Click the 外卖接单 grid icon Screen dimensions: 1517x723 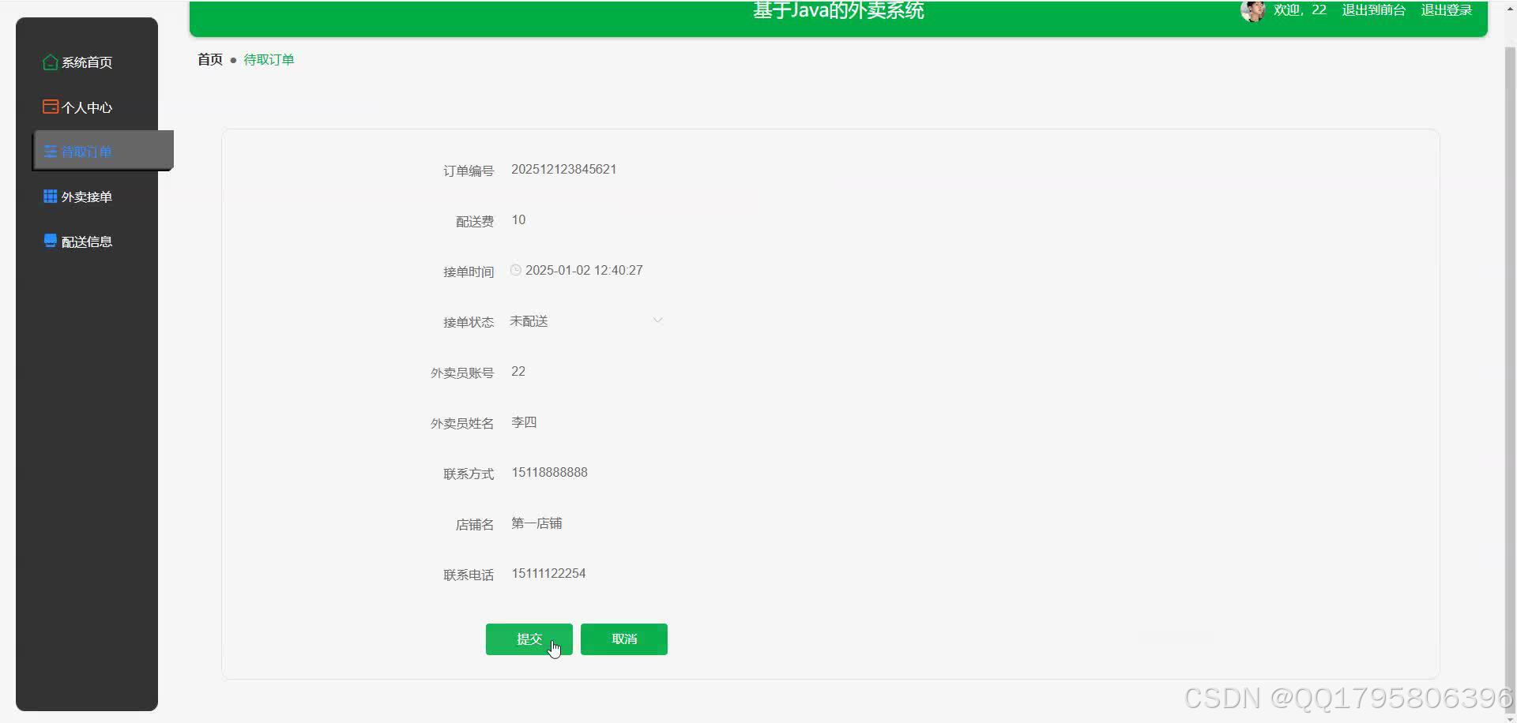50,196
